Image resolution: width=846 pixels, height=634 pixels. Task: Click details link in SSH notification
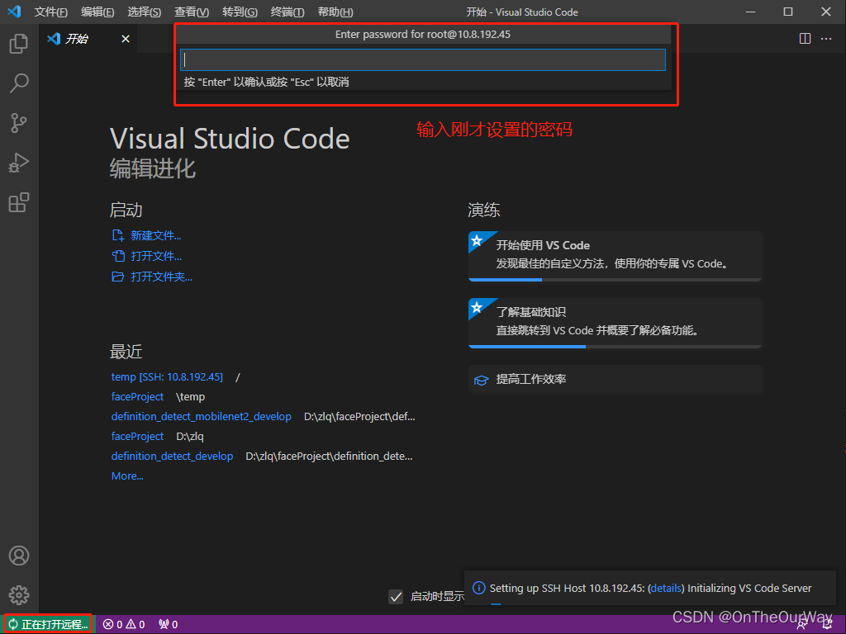pyautogui.click(x=666, y=588)
